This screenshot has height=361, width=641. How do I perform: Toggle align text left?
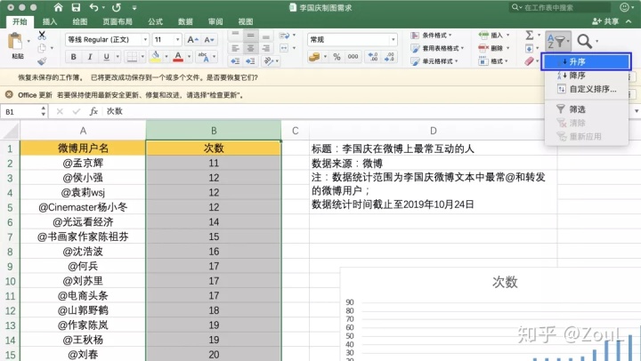(235, 48)
